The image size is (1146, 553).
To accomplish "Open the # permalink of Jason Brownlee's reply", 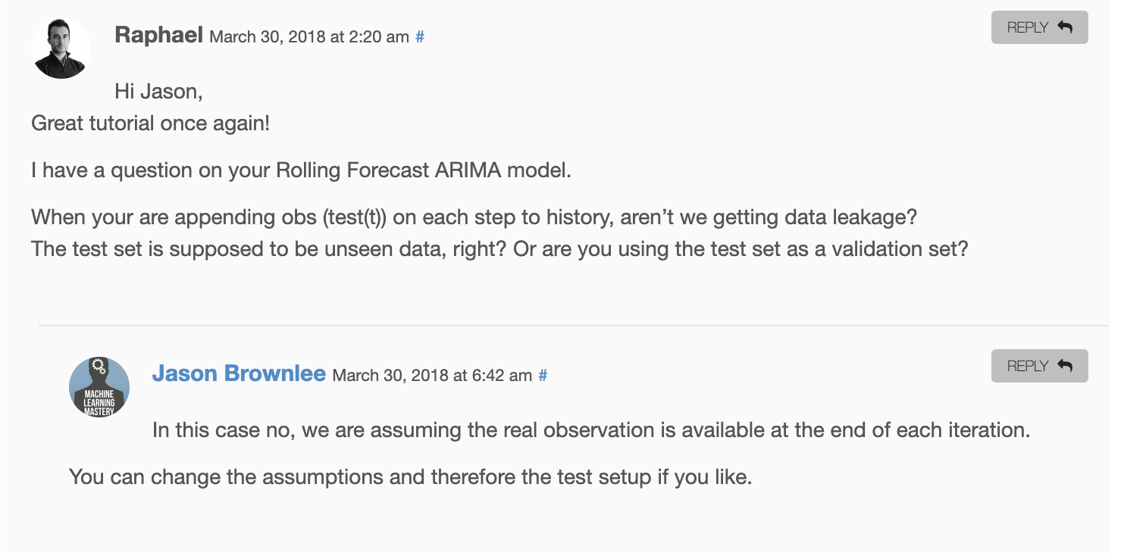I will coord(543,375).
